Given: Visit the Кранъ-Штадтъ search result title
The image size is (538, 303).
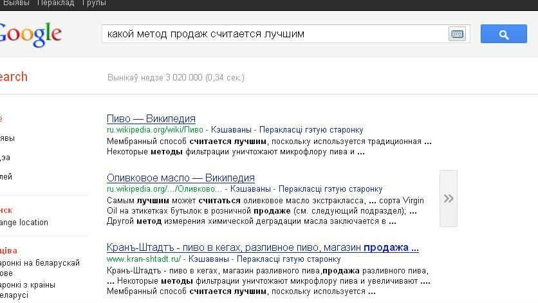Looking at the screenshot, I should pyautogui.click(x=262, y=248).
